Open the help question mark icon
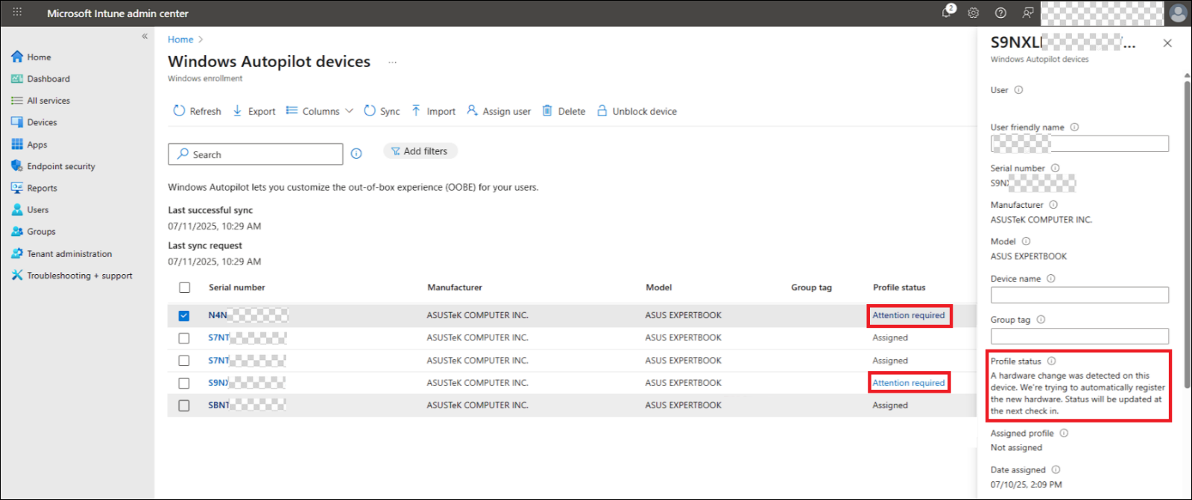 tap(1000, 13)
